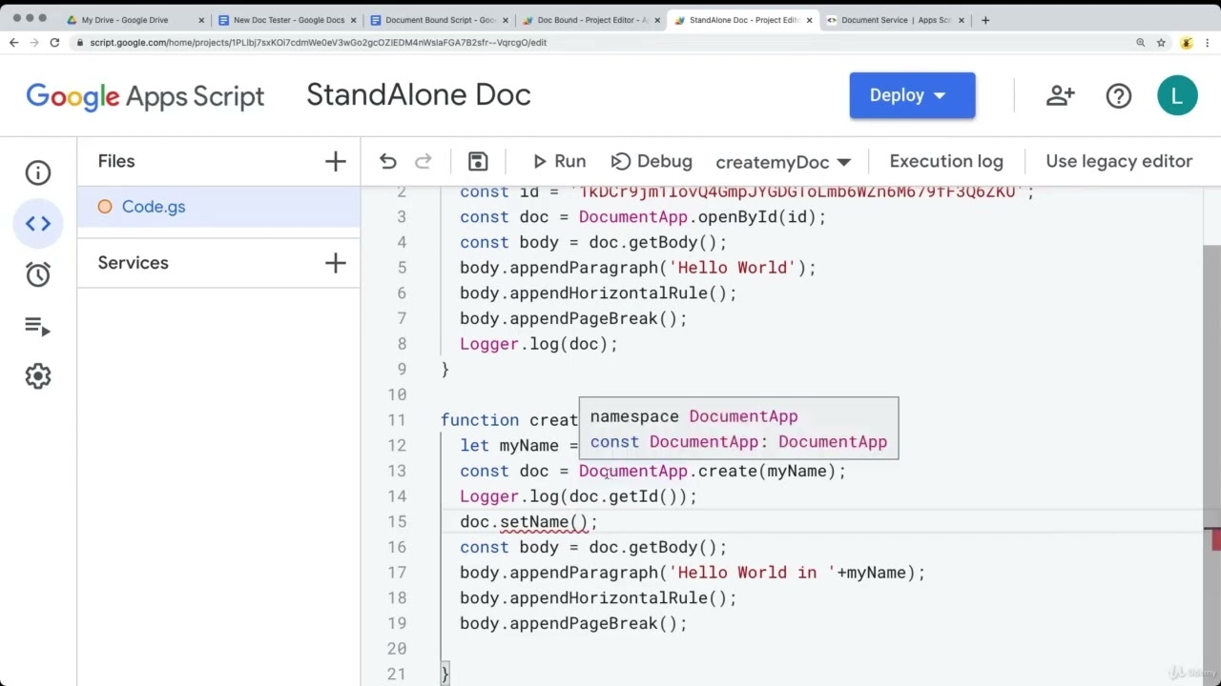Screen dimensions: 1221x686
Task: Save the project with floppy icon
Action: 478,161
